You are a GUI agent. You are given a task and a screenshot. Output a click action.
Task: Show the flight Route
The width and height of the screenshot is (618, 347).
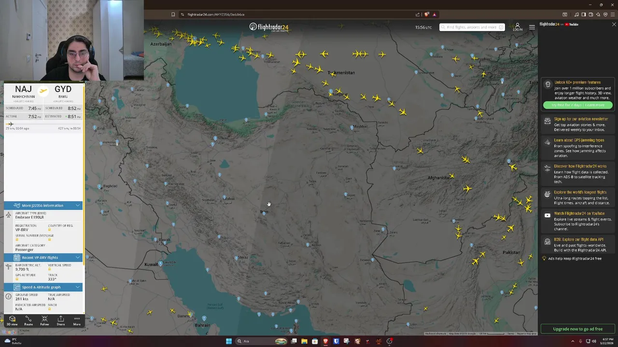coord(28,320)
